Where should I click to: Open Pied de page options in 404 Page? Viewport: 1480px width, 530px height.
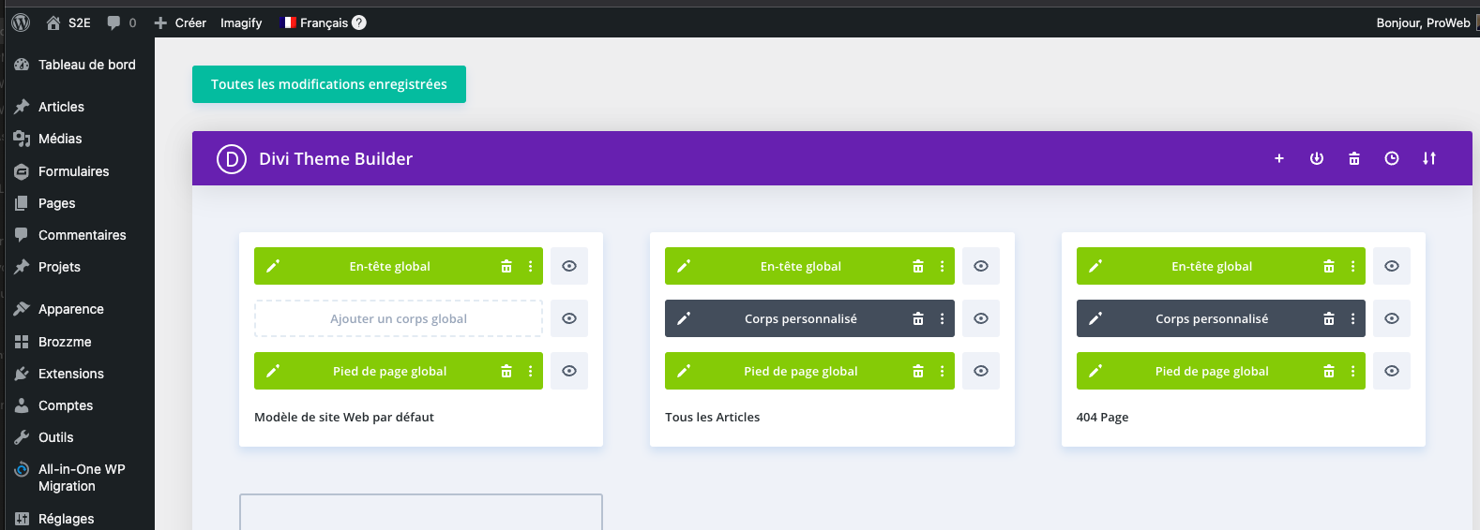coord(1352,371)
